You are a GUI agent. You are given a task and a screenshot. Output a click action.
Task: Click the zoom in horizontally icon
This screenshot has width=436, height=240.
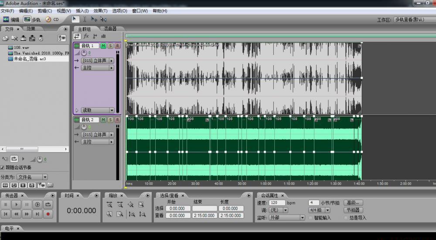109,205
